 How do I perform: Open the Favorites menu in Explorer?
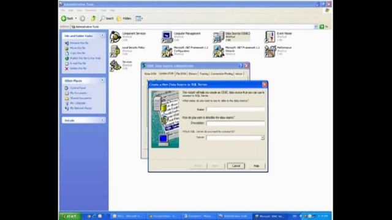point(91,10)
